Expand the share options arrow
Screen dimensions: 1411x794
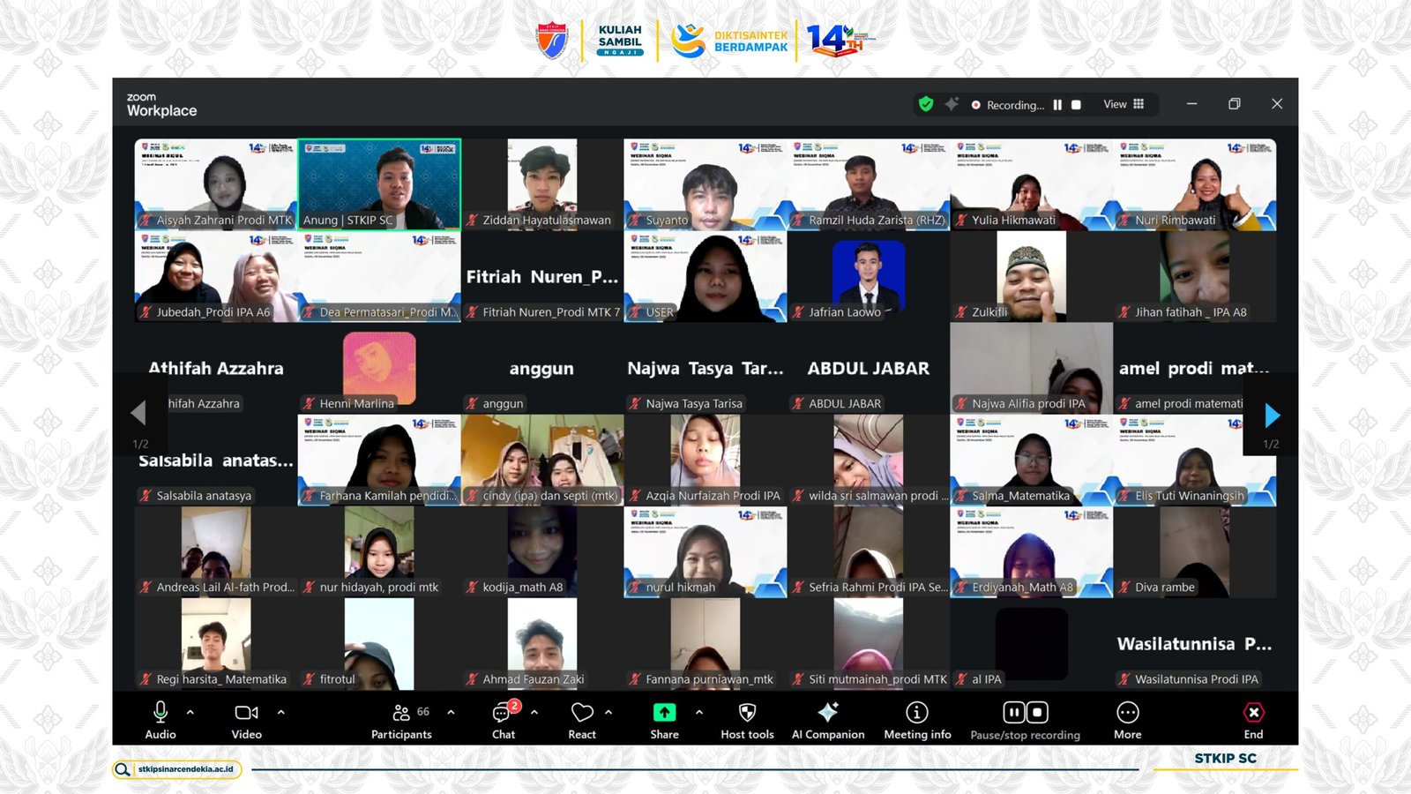699,712
